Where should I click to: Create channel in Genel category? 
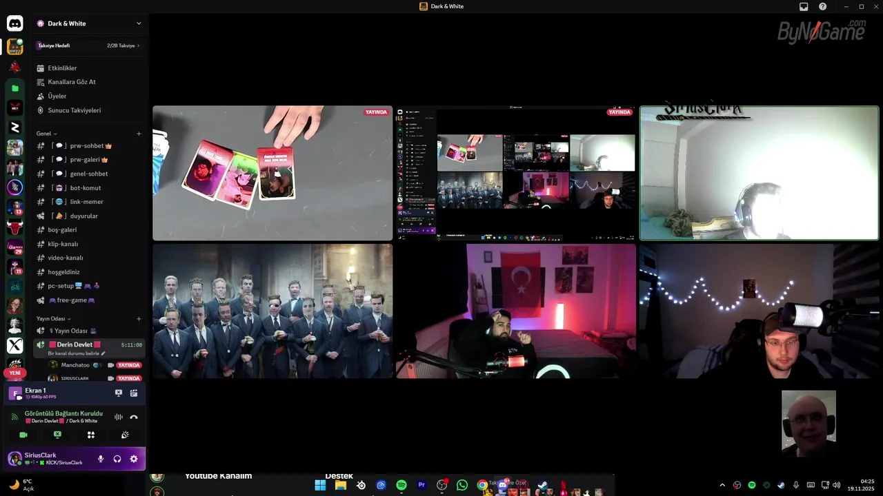139,134
